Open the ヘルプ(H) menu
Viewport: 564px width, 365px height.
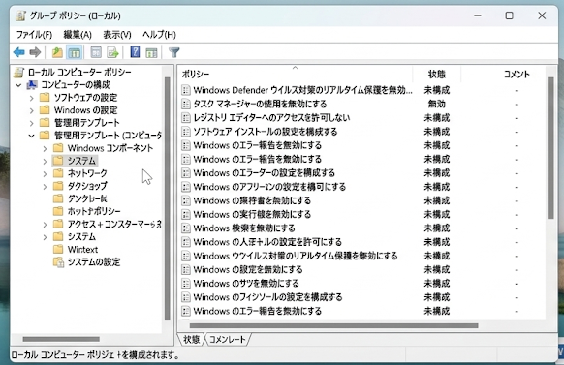pyautogui.click(x=159, y=35)
